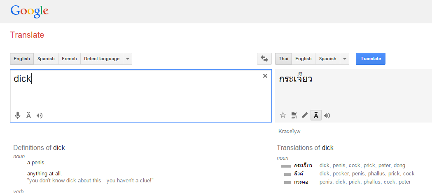Listen to the source text audio
Image resolution: width=432 pixels, height=193 pixels.
click(40, 115)
